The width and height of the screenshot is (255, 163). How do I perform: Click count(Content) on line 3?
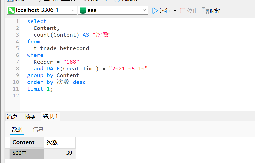click(x=56, y=35)
